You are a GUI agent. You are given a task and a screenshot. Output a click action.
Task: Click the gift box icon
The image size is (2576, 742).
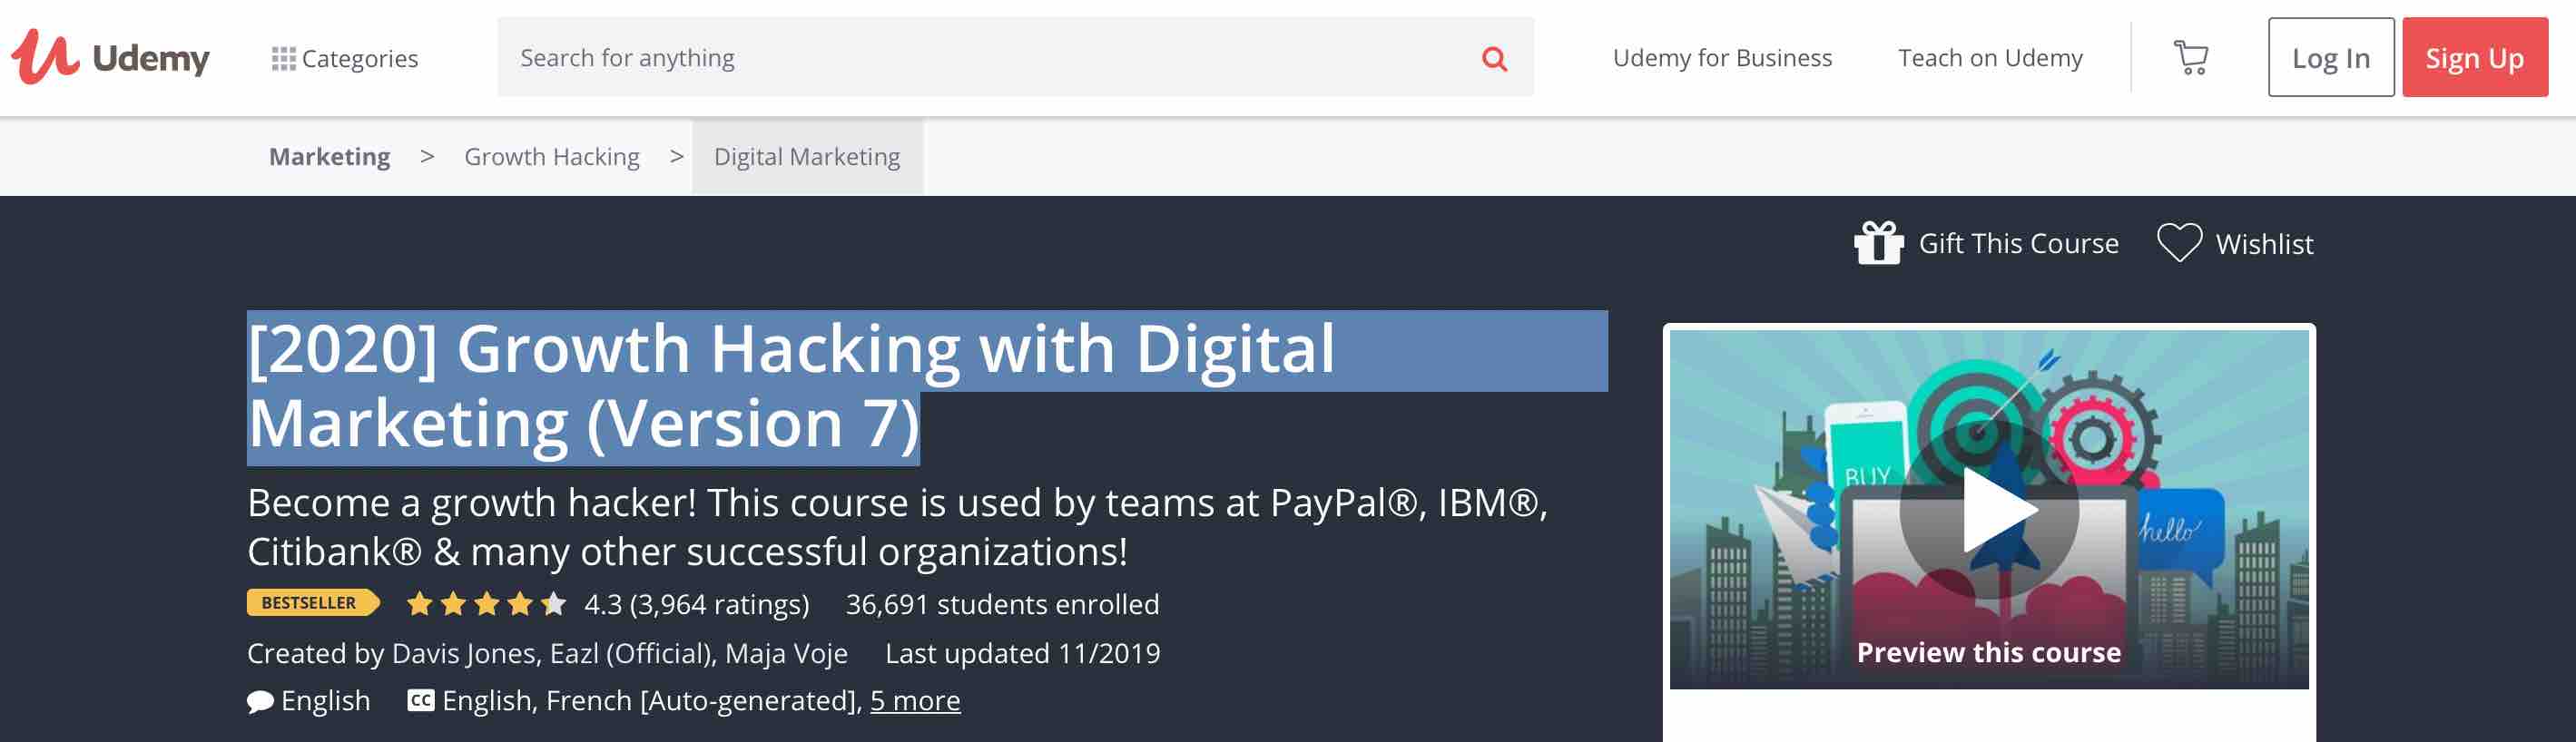[x=1878, y=243]
